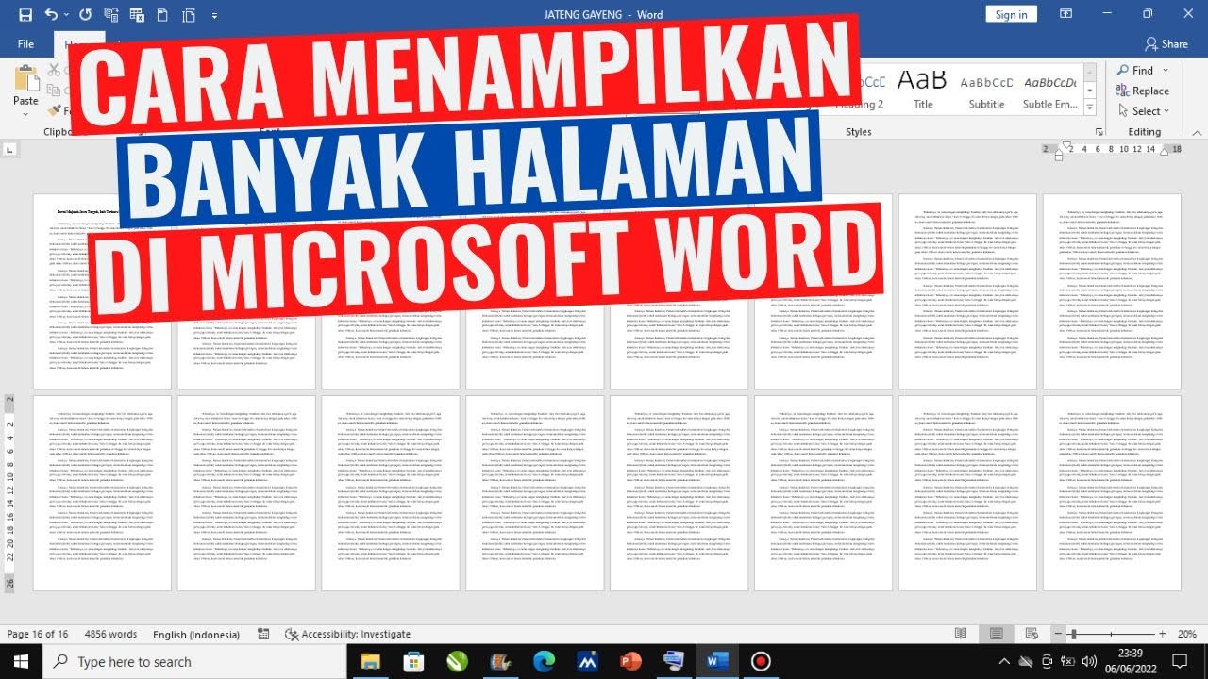
Task: Open Replace in the Editing group
Action: click(1143, 91)
